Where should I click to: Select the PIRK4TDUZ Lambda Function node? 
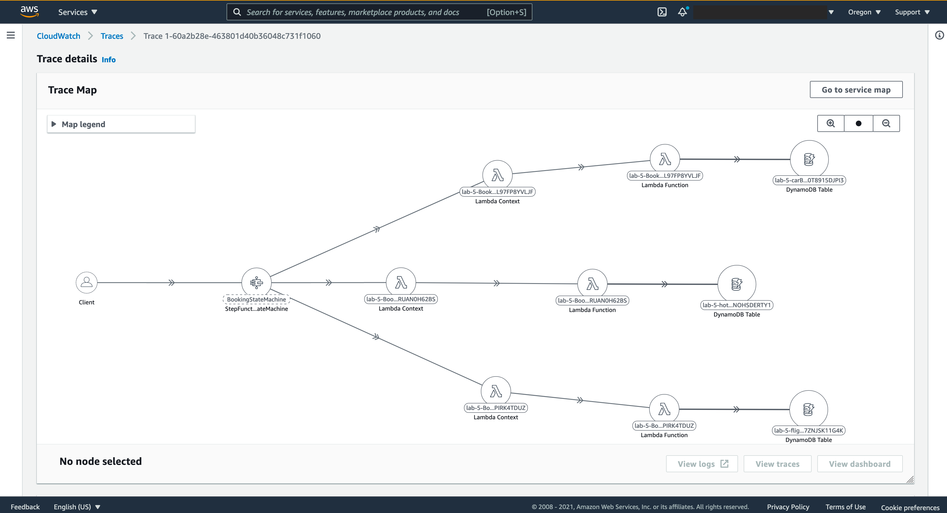(664, 409)
